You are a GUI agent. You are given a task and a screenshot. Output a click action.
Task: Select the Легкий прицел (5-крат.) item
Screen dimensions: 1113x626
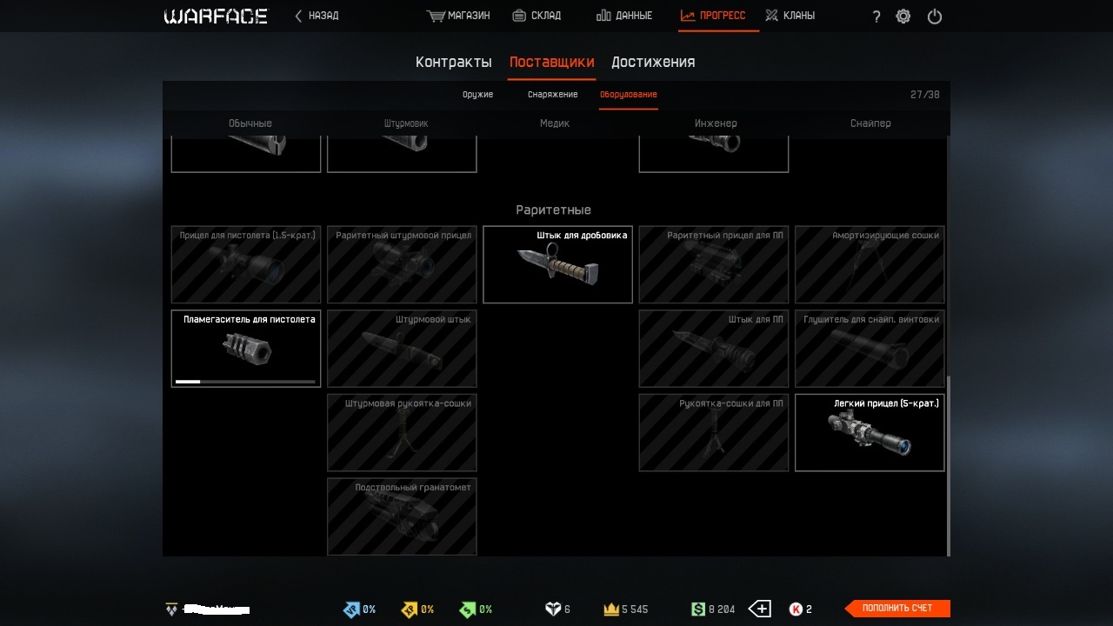870,432
